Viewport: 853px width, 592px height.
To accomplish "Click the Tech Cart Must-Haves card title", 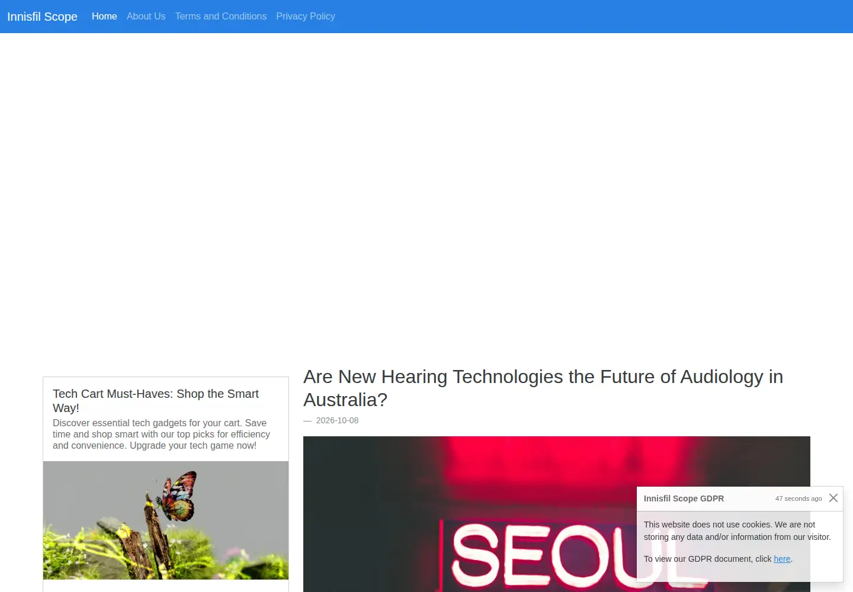I will point(156,401).
